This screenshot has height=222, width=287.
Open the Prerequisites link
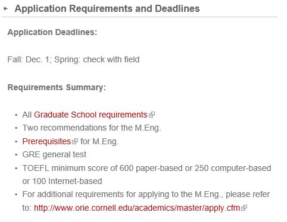pyautogui.click(x=46, y=141)
